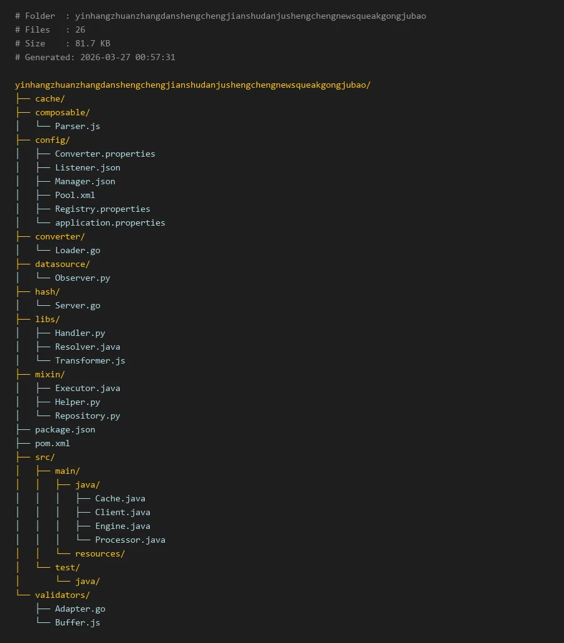The height and width of the screenshot is (643, 564).
Task: Open Observer.py under datasource
Action: (x=82, y=278)
